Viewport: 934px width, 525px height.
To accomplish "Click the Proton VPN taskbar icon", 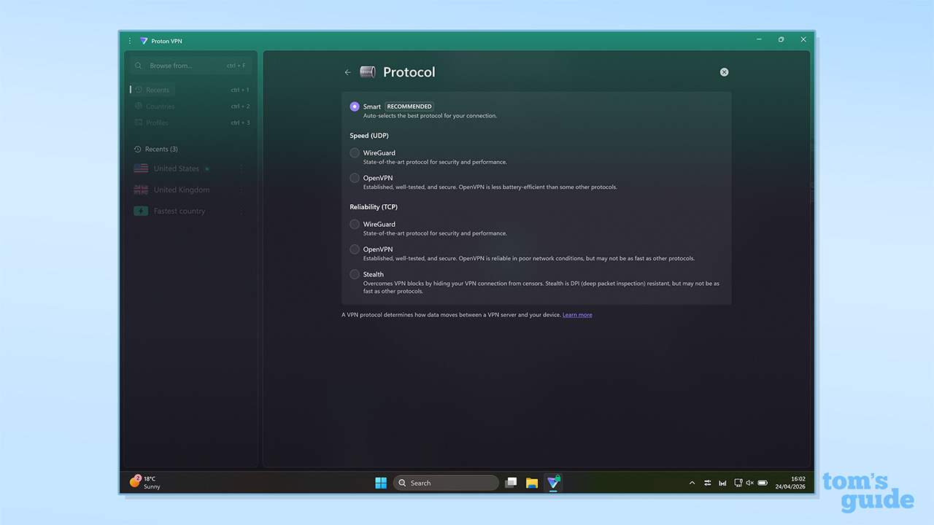I will (x=553, y=483).
